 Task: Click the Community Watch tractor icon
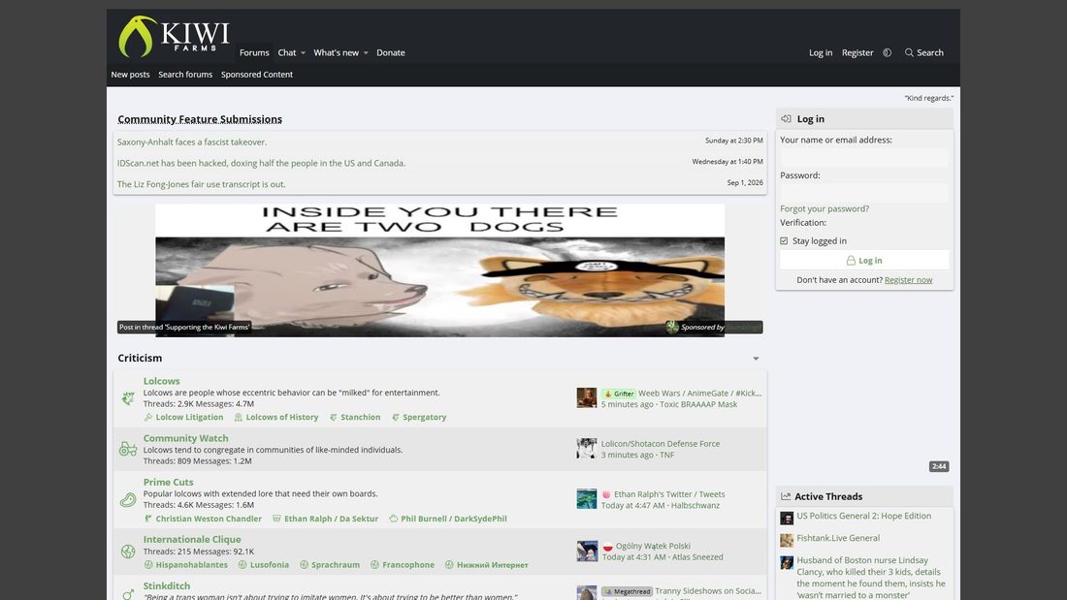click(x=128, y=449)
